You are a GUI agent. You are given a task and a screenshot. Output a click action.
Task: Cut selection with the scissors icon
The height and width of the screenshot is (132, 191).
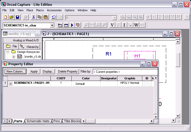point(33,17)
